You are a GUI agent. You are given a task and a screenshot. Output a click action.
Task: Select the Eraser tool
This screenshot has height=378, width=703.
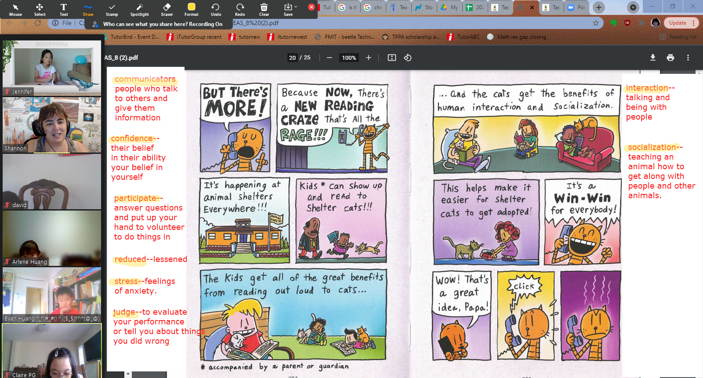coord(167,10)
